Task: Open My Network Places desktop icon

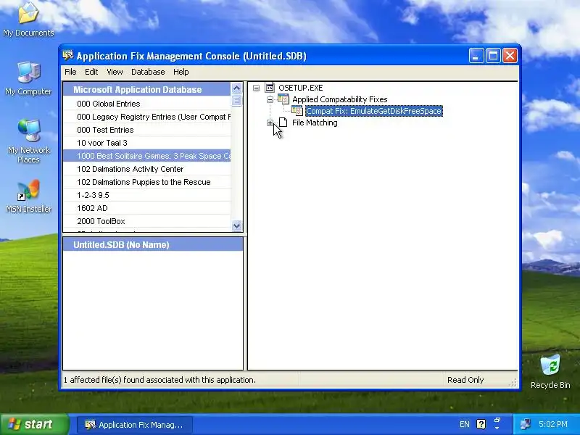Action: (28, 141)
